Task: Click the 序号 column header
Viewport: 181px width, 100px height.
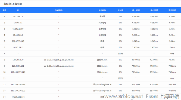Action: pos(4,10)
